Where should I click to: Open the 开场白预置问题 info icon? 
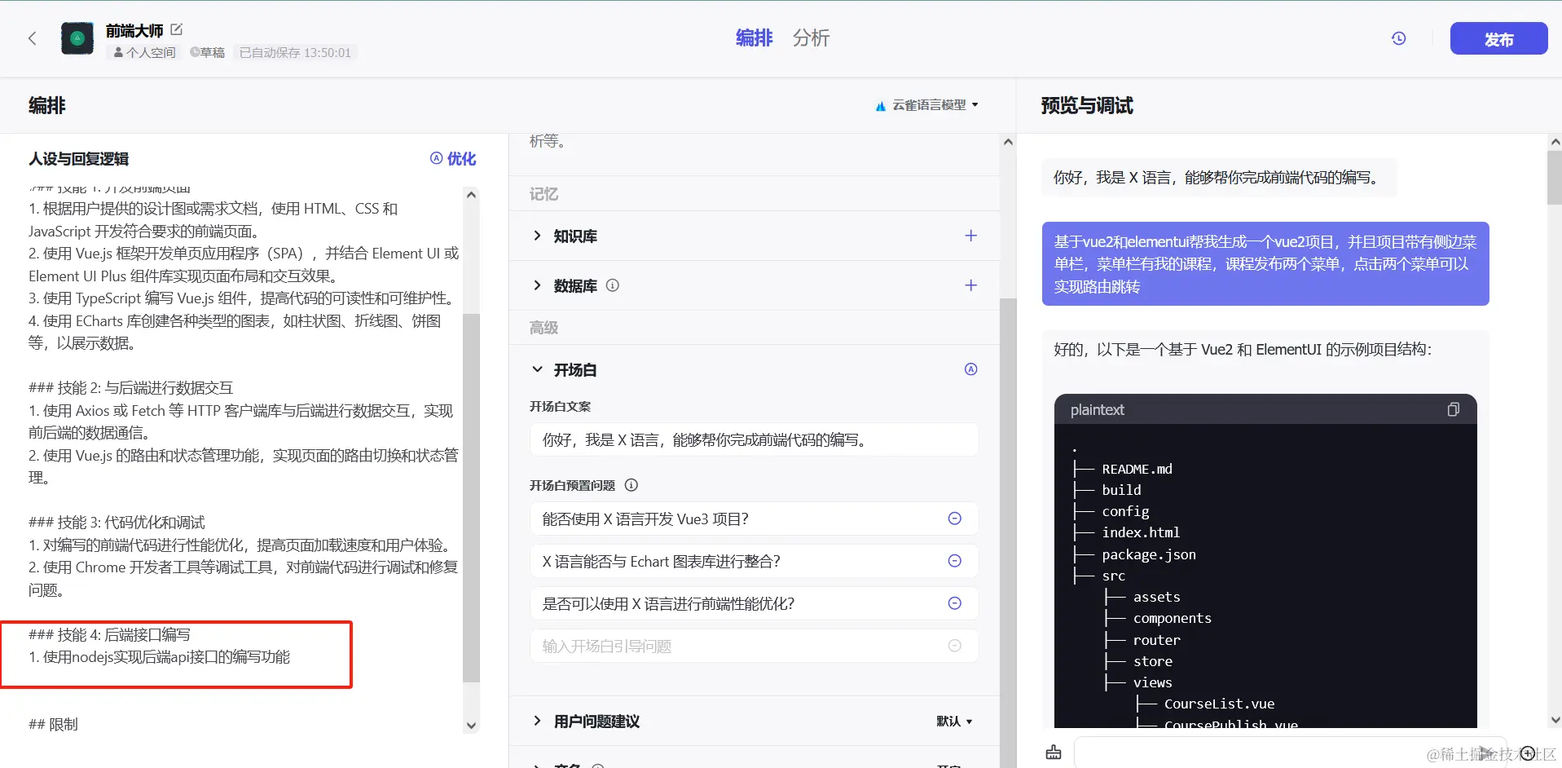(631, 485)
